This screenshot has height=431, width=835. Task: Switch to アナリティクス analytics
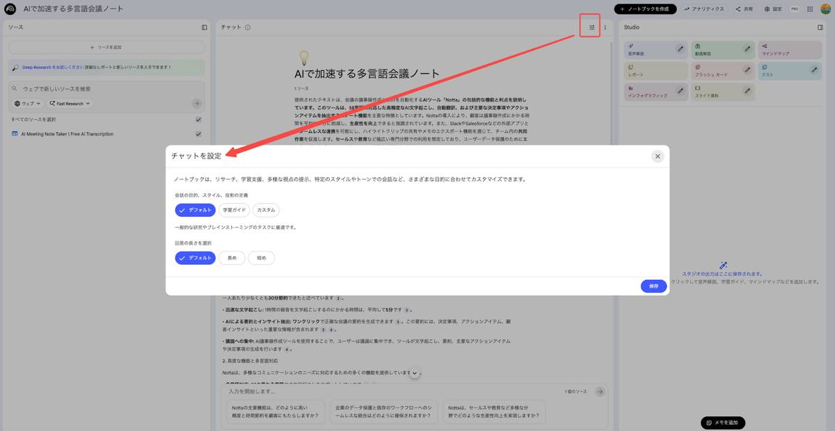click(x=703, y=9)
